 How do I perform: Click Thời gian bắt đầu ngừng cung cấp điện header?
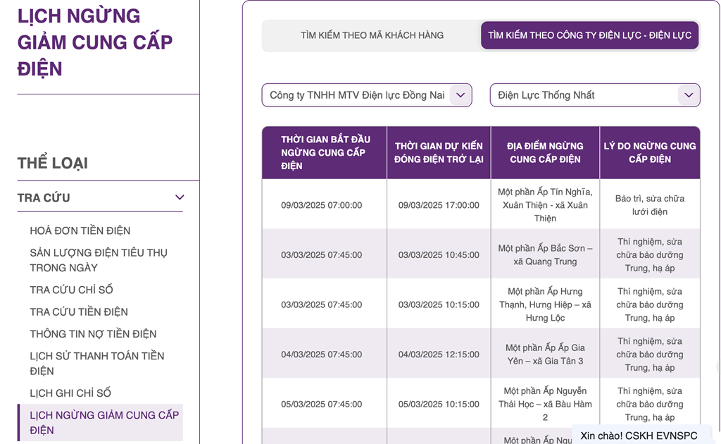point(325,153)
